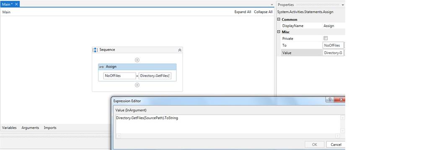
Task: Click the Expression Editor text area
Action: coord(228,124)
